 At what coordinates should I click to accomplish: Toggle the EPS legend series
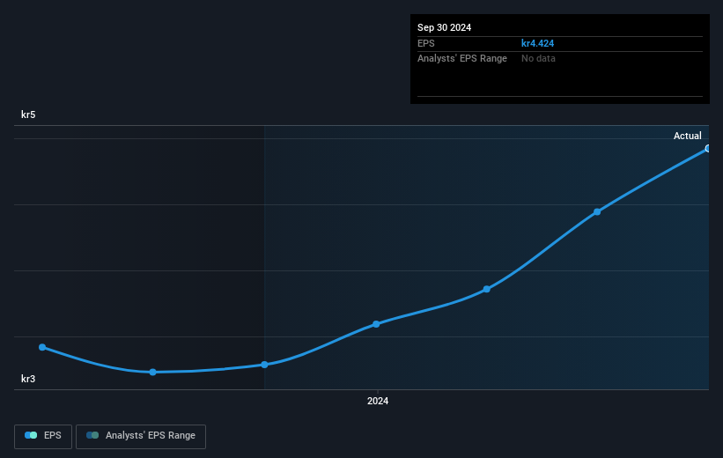click(43, 436)
